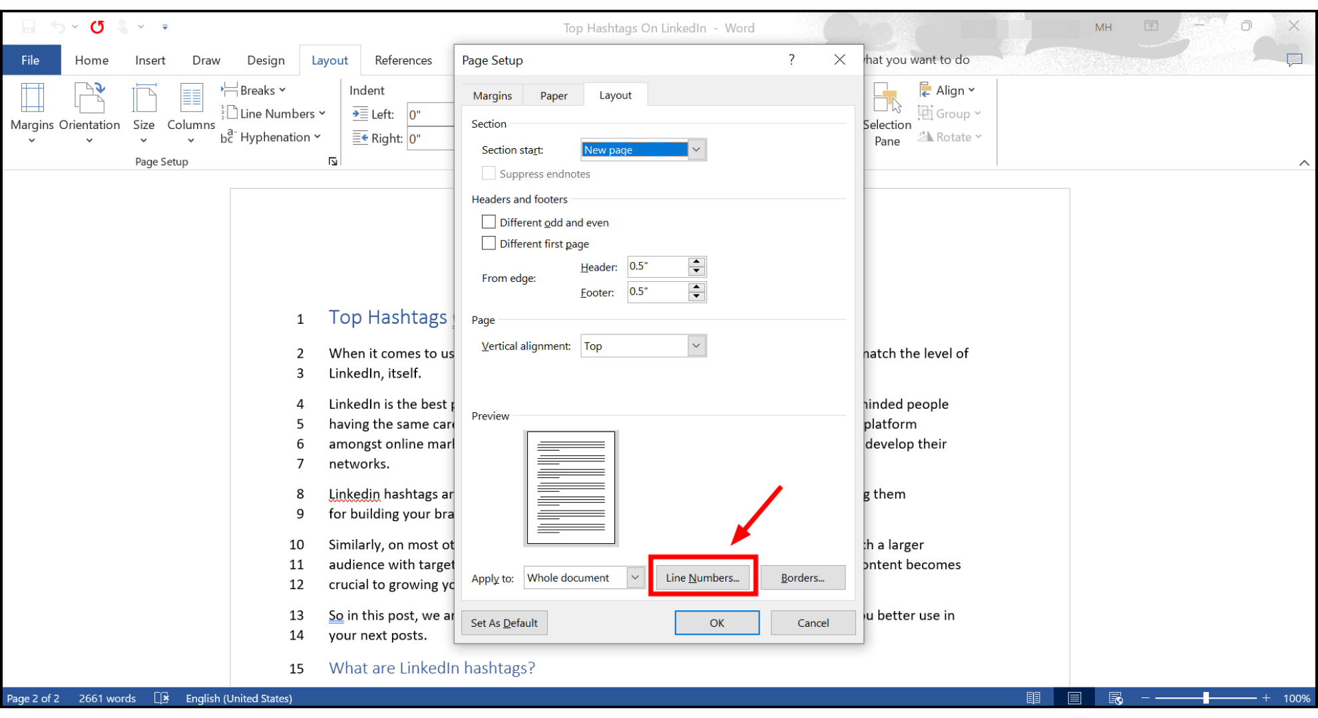Enable Different odd and even checkbox

489,222
